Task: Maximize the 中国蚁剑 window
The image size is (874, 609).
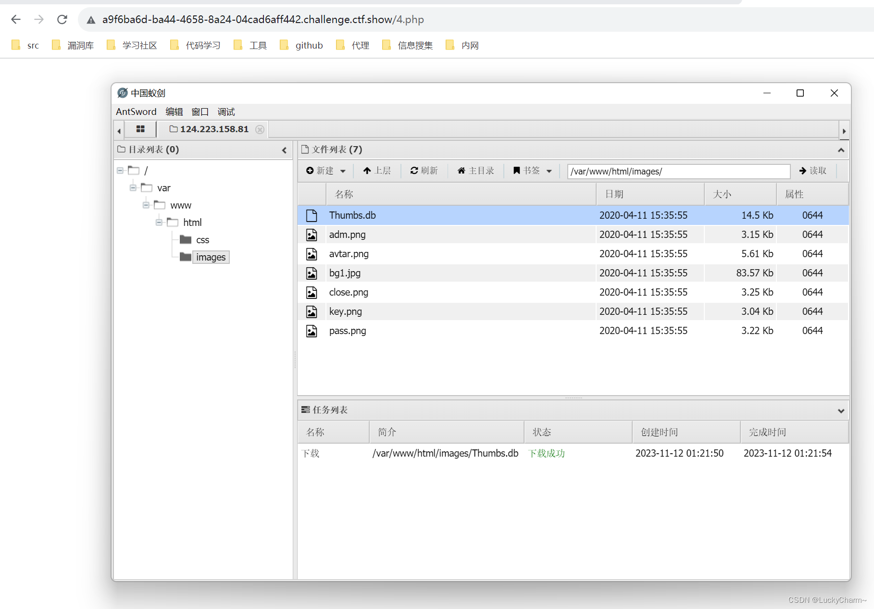Action: [800, 93]
